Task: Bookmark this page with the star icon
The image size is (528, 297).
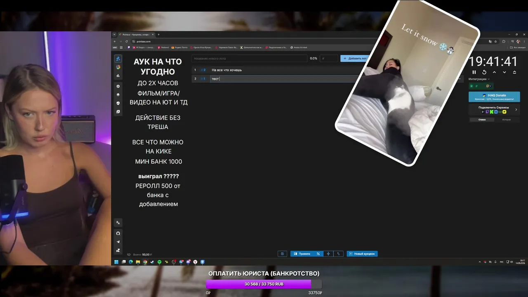Action: [x=495, y=41]
